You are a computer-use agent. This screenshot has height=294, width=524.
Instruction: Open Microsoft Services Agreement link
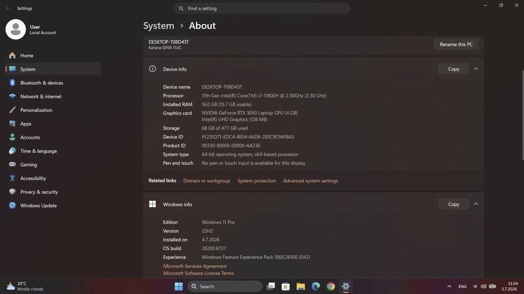pyautogui.click(x=195, y=266)
